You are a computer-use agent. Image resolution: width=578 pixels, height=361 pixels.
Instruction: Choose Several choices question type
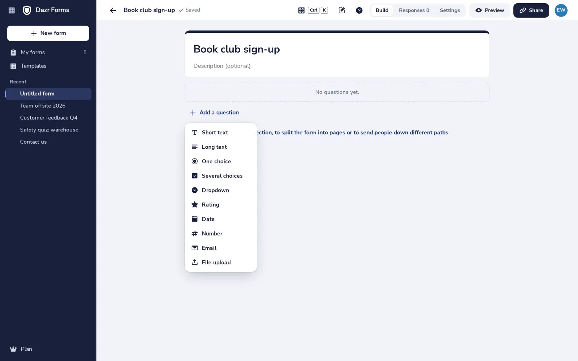(221, 176)
